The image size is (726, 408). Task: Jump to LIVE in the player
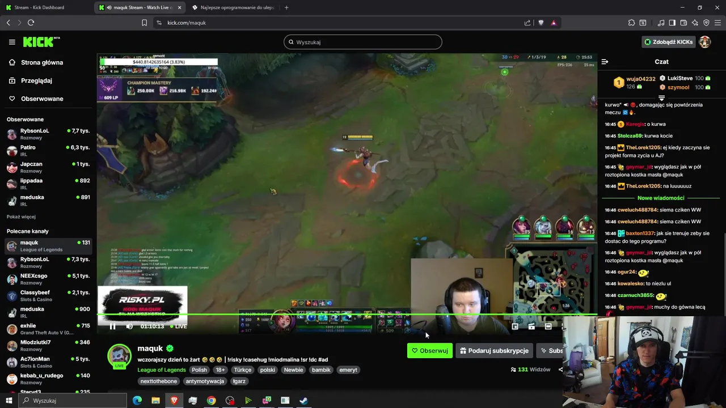(178, 326)
